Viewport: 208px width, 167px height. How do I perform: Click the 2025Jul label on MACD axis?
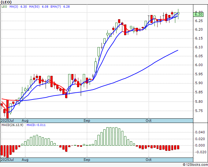coord(7,160)
